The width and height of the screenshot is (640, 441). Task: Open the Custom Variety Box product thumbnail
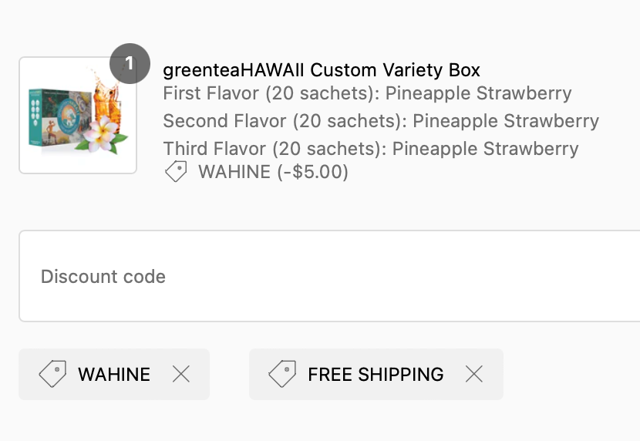[x=78, y=115]
